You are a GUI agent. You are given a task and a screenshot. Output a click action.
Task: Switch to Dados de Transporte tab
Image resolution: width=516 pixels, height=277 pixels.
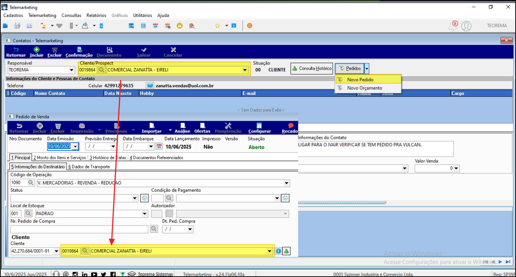click(89, 167)
